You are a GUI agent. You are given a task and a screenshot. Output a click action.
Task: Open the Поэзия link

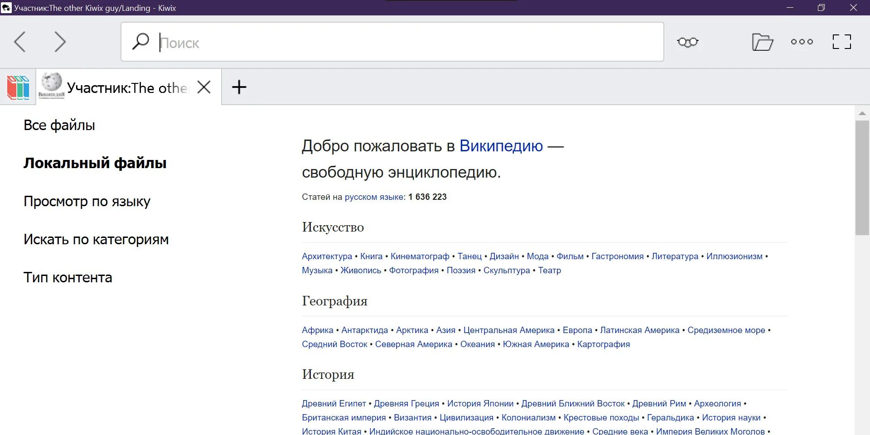point(461,271)
